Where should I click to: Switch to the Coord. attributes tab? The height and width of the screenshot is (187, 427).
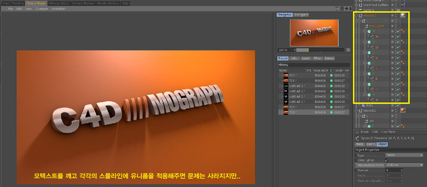[x=371, y=144]
